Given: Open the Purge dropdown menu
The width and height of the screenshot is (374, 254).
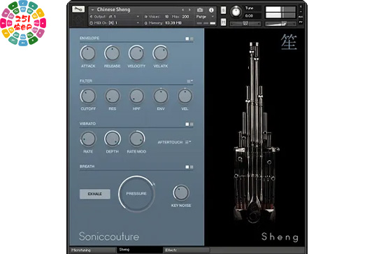Looking at the screenshot, I should pyautogui.click(x=205, y=17).
